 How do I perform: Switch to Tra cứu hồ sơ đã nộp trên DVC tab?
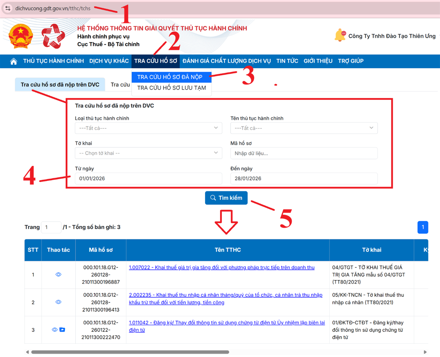[x=60, y=85]
